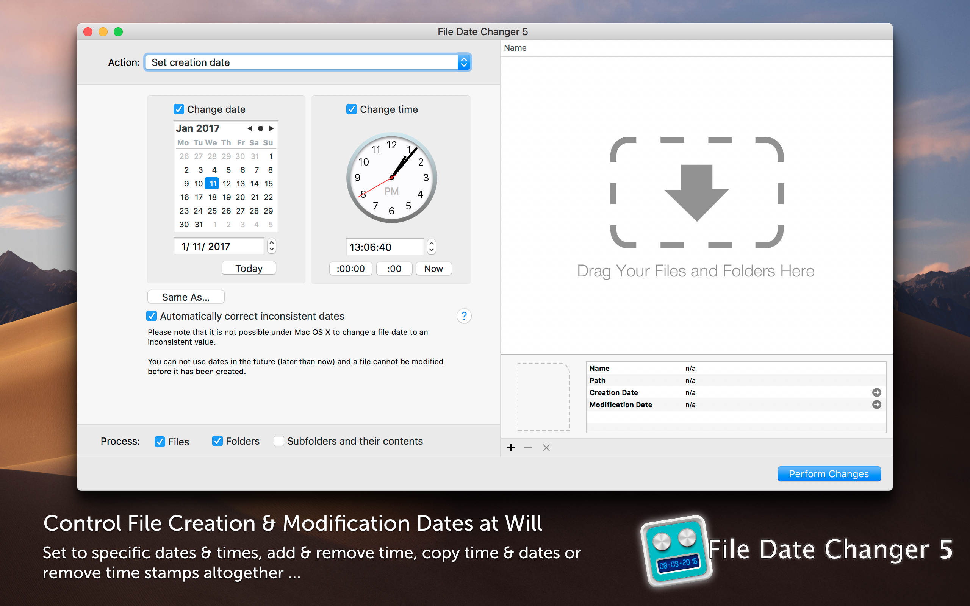The width and height of the screenshot is (970, 606).
Task: Add a file with the plus button
Action: tap(511, 448)
